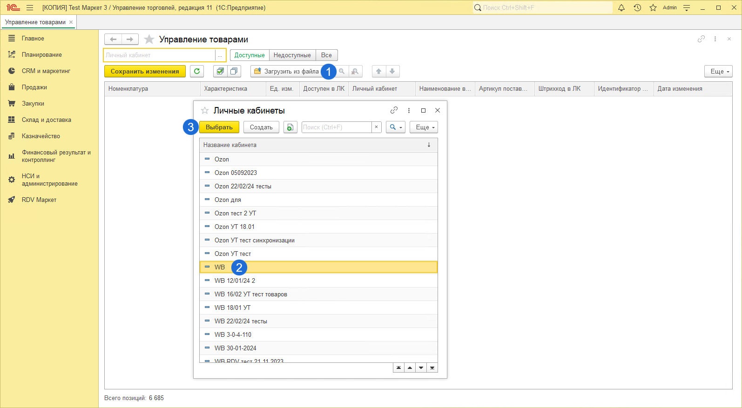Viewport: 742px width, 408px height.
Task: Expand the search magnifier dropdown in dialog
Action: [x=395, y=127]
